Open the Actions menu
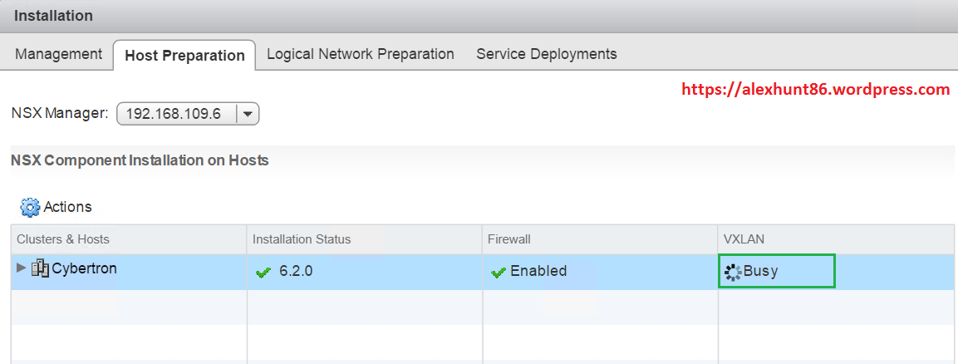The image size is (958, 364). click(67, 207)
